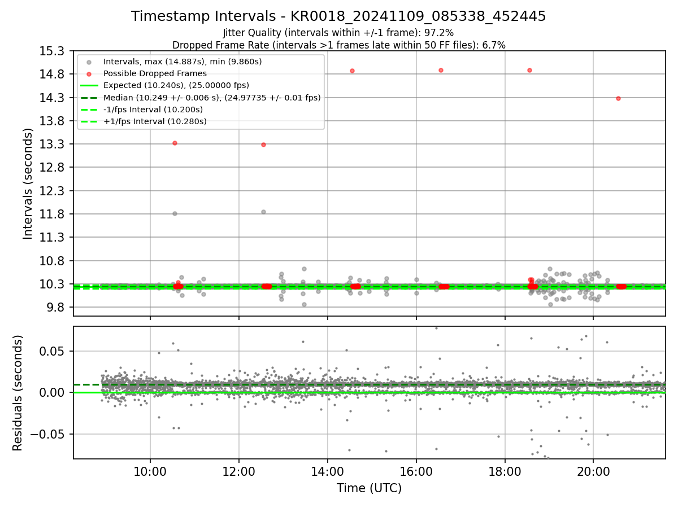
Task: Click y-axis tick label '11.3'
Action: [x=53, y=238]
